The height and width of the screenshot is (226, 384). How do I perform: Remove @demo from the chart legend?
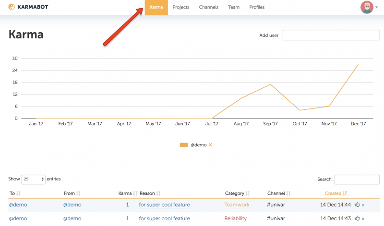pos(210,145)
